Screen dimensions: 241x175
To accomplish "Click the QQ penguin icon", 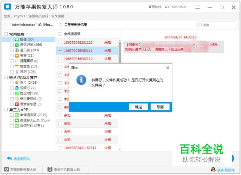I will click(x=213, y=170).
